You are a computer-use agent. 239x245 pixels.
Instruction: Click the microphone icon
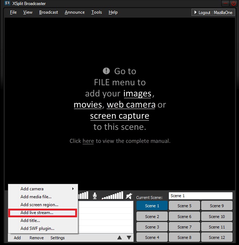tap(95, 196)
